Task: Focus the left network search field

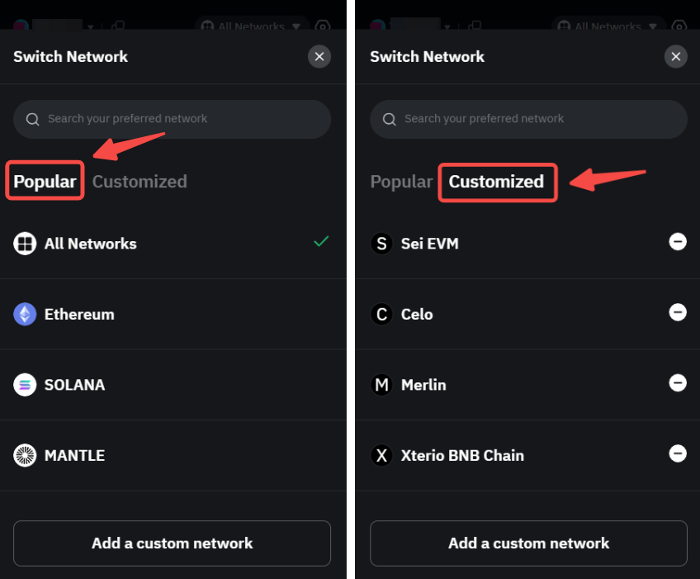Action: 172,119
